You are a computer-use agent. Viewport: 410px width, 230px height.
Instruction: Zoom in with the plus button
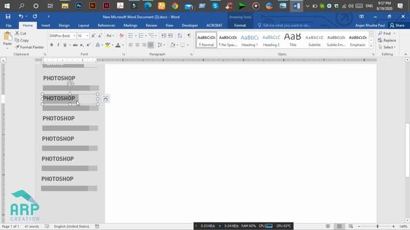393,226
